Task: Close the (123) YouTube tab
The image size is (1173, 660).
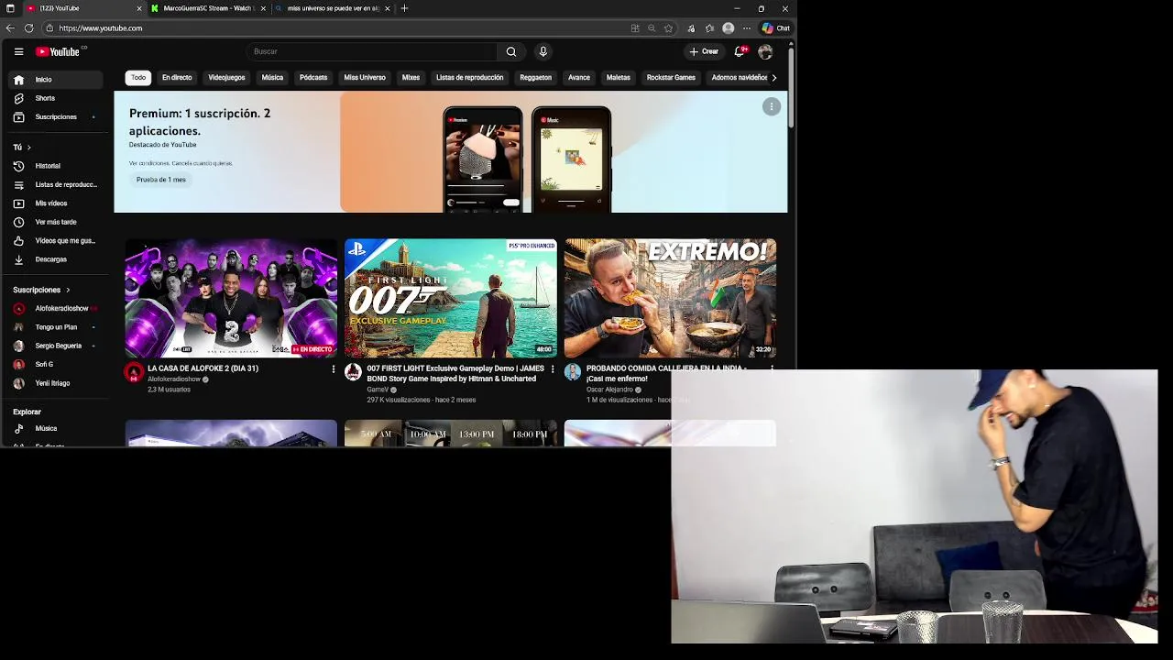Action: [x=139, y=8]
